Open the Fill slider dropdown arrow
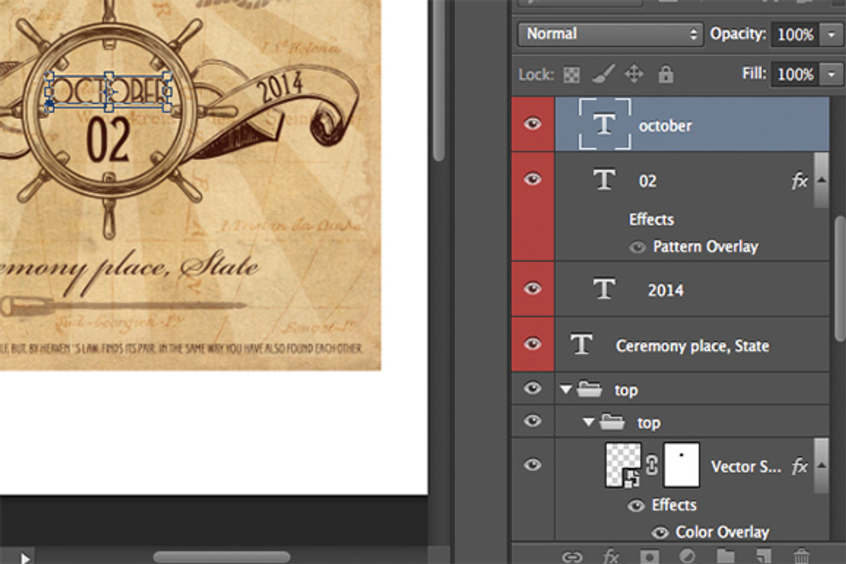846x564 pixels. click(831, 74)
